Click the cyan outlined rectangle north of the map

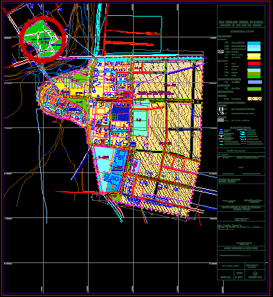pyautogui.click(x=134, y=33)
